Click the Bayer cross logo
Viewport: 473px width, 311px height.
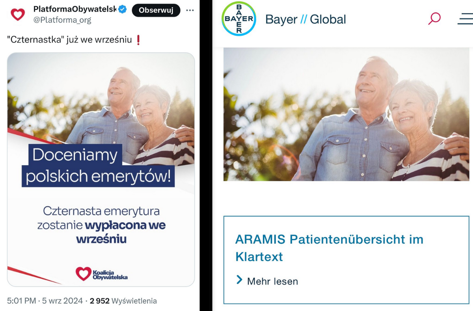239,19
